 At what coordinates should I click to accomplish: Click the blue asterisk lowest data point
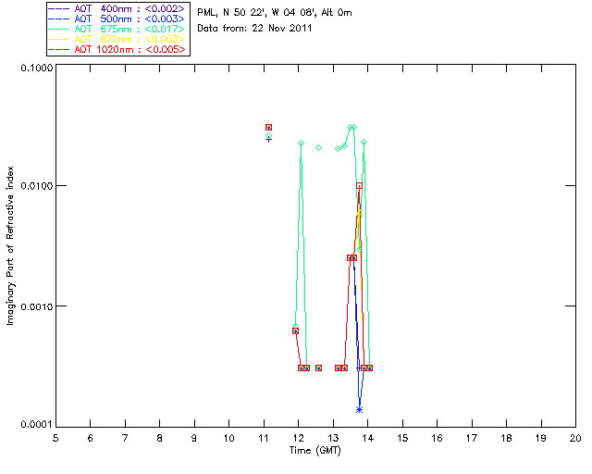pos(360,409)
